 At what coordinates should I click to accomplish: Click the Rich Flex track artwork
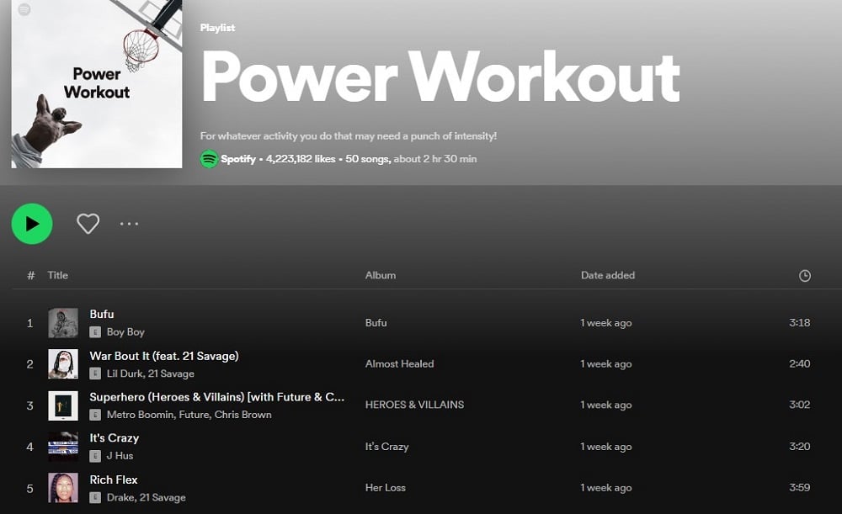click(x=63, y=488)
